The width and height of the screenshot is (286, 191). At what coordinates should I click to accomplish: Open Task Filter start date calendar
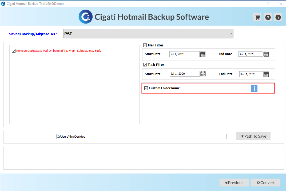[x=203, y=74]
